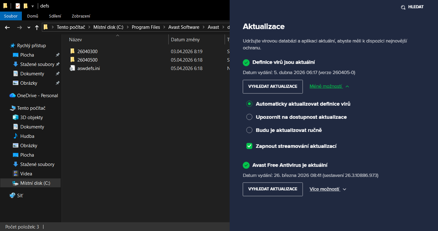Open the OneDrive - Personal cloud icon

point(12,96)
